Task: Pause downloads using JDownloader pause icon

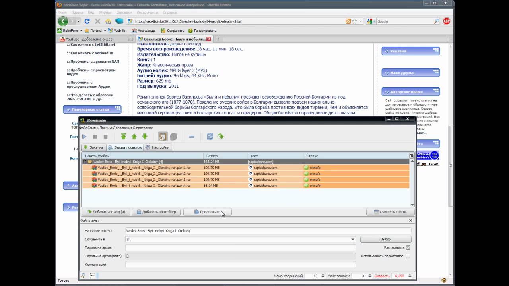Action: tap(95, 137)
